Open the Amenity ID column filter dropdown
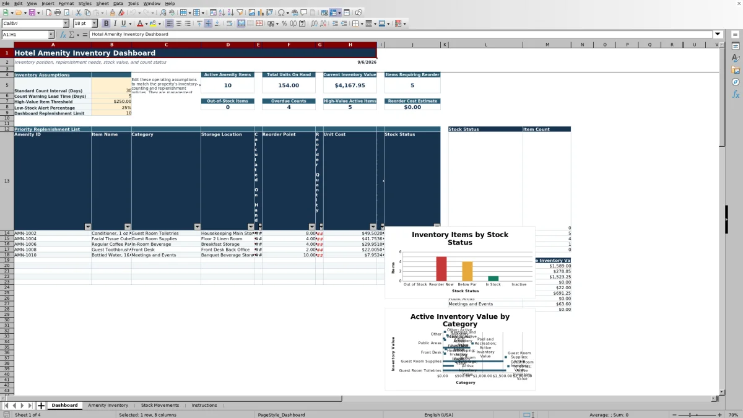The image size is (743, 418). click(88, 227)
